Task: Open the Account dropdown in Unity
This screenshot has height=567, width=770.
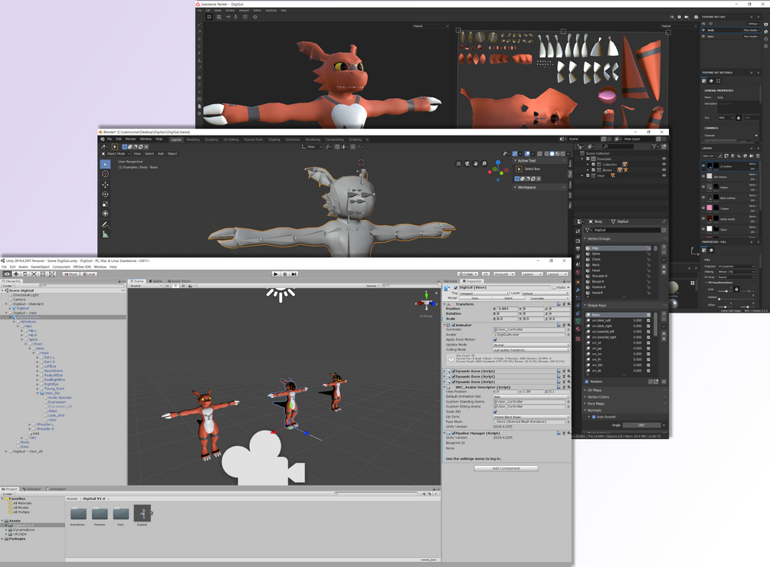Action: click(504, 274)
